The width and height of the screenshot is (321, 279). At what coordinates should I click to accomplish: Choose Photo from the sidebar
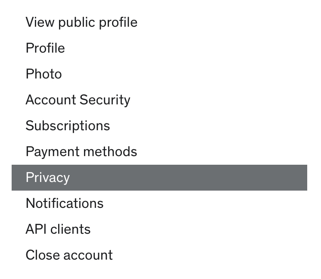44,74
